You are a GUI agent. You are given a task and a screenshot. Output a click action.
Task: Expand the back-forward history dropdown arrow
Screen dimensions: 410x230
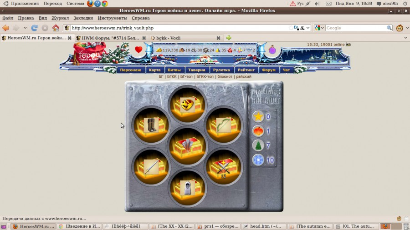pos(25,28)
